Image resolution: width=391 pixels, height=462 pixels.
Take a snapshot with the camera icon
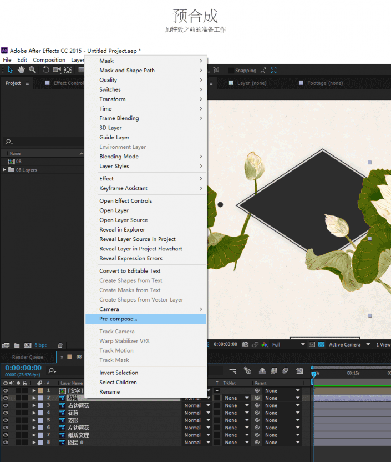pos(245,344)
